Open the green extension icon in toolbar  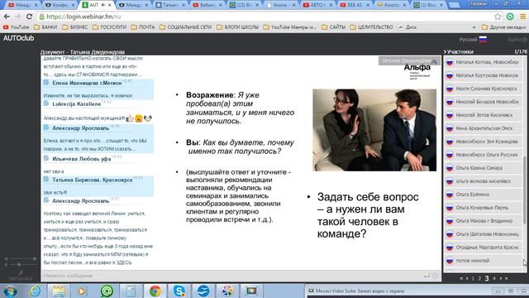pyautogui.click(x=510, y=17)
